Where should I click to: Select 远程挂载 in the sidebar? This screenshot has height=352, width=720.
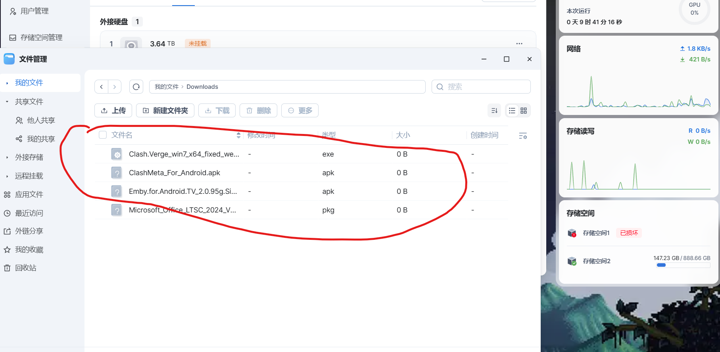coord(29,176)
